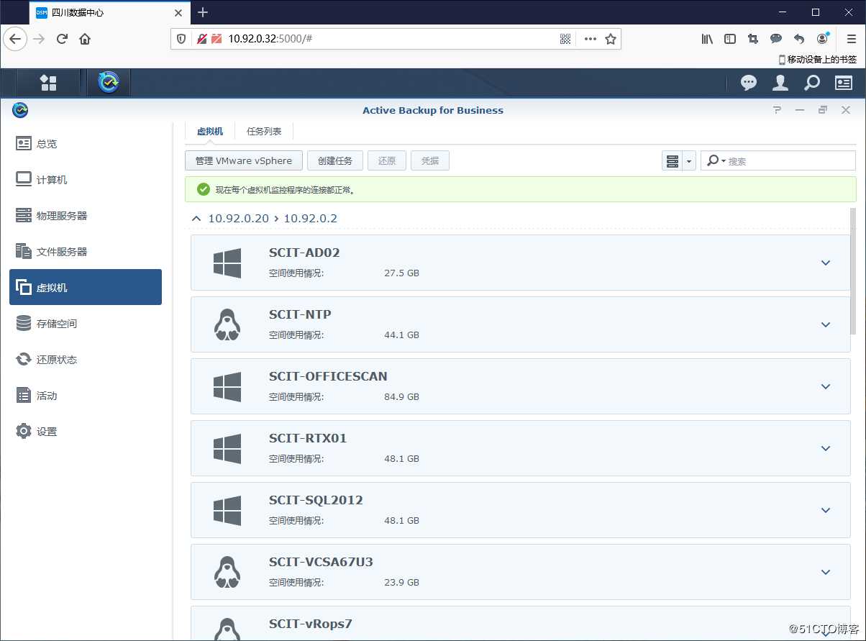866x641 pixels.
Task: Open the DSM main menu grid icon
Action: tap(48, 83)
